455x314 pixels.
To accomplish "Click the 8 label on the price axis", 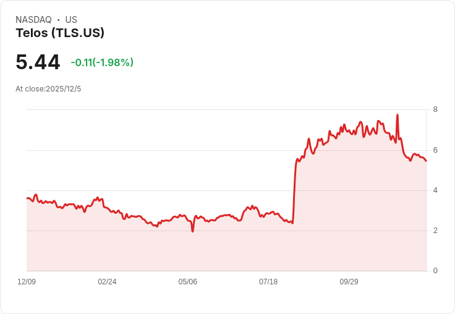I will (x=435, y=109).
